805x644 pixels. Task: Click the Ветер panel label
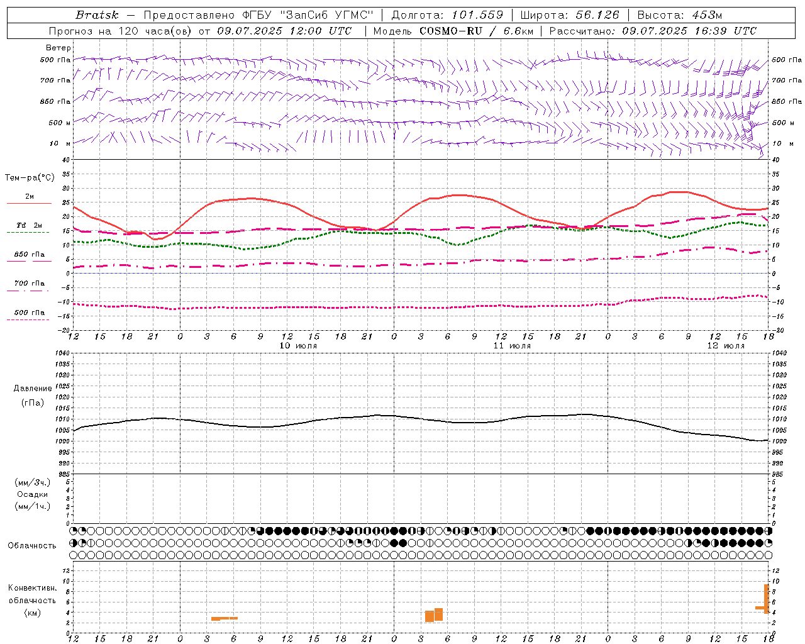coord(58,48)
